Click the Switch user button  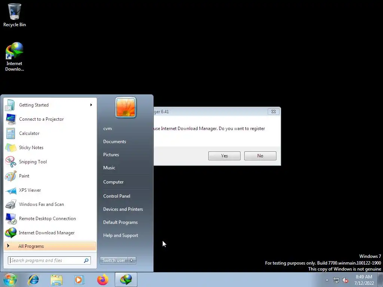[114, 260]
